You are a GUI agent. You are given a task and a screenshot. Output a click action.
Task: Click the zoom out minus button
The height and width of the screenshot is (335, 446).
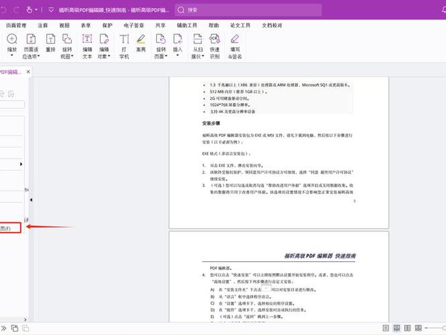pyautogui.click(x=426, y=328)
